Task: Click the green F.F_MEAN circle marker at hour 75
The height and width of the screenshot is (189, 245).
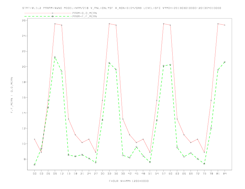Action: pos(204,164)
